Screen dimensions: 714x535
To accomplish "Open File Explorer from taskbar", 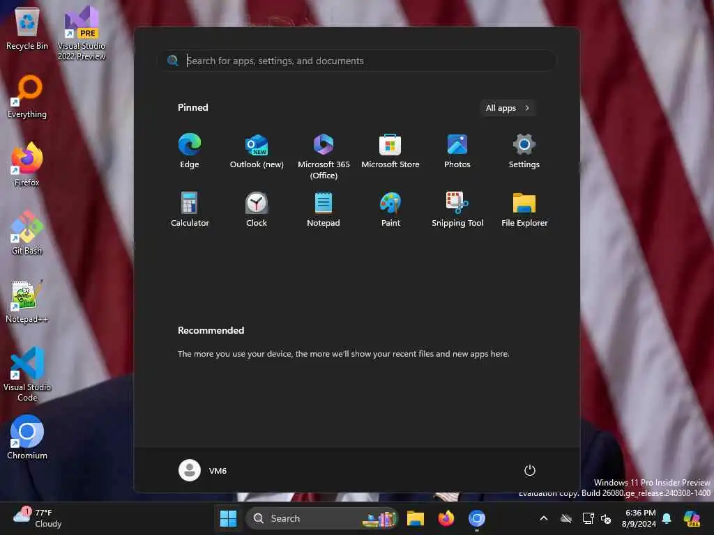I will (416, 518).
